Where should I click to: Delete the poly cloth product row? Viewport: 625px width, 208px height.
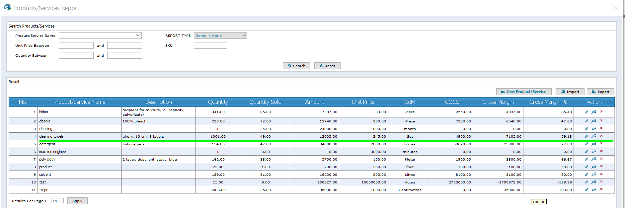tap(601, 159)
